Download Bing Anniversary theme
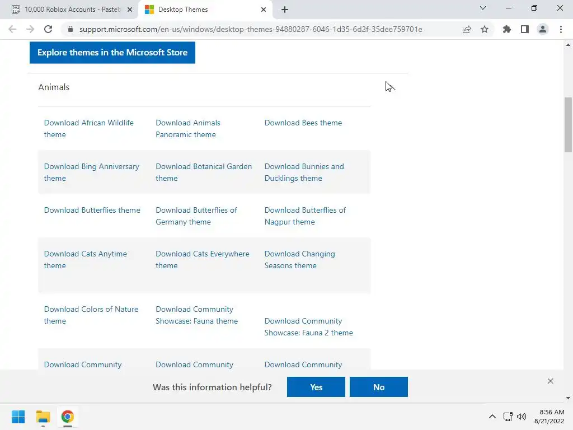This screenshot has width=573, height=430. (x=91, y=172)
